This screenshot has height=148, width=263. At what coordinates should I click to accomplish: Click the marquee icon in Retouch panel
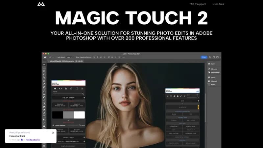pyautogui.click(x=171, y=96)
